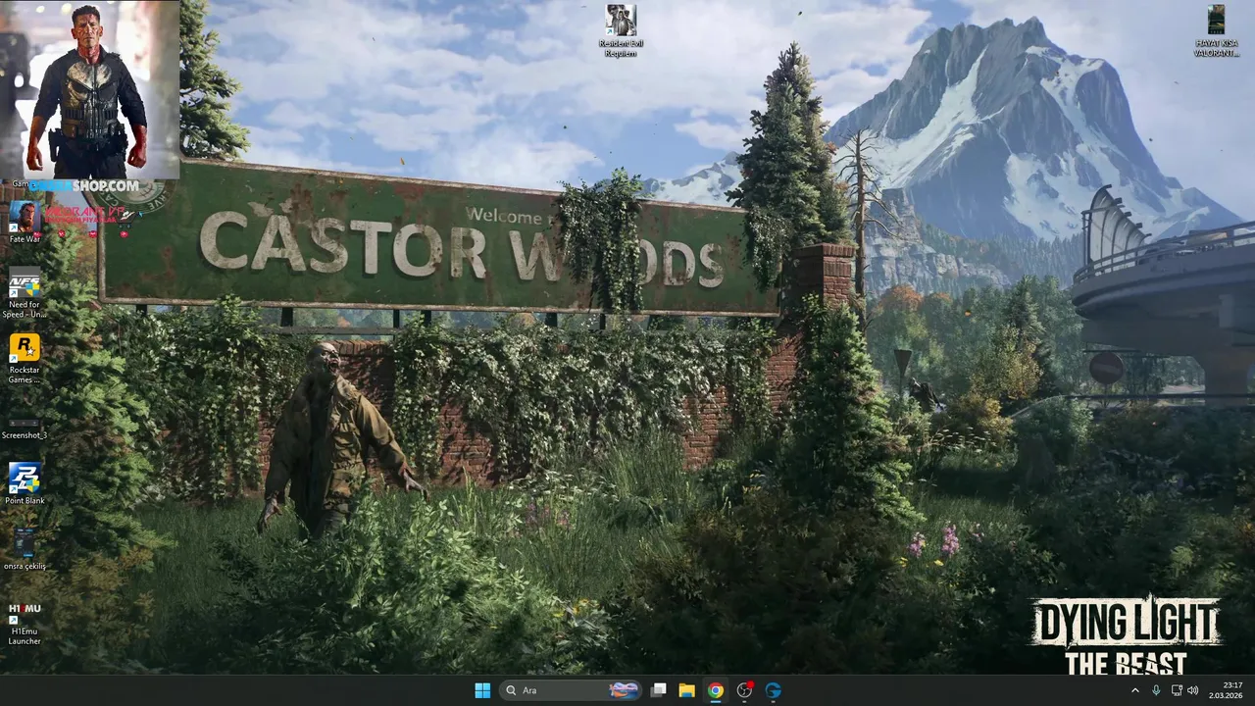This screenshot has width=1255, height=706.
Task: Switch to Google Chrome on the taskbar
Action: pyautogui.click(x=716, y=690)
